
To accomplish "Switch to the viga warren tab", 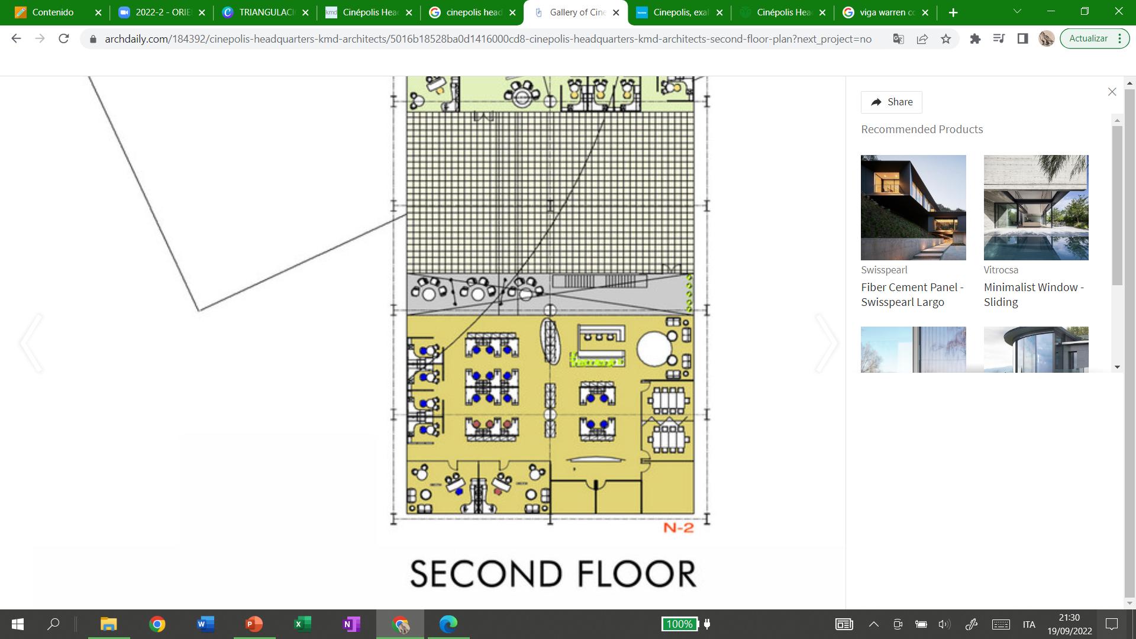I will 886,12.
